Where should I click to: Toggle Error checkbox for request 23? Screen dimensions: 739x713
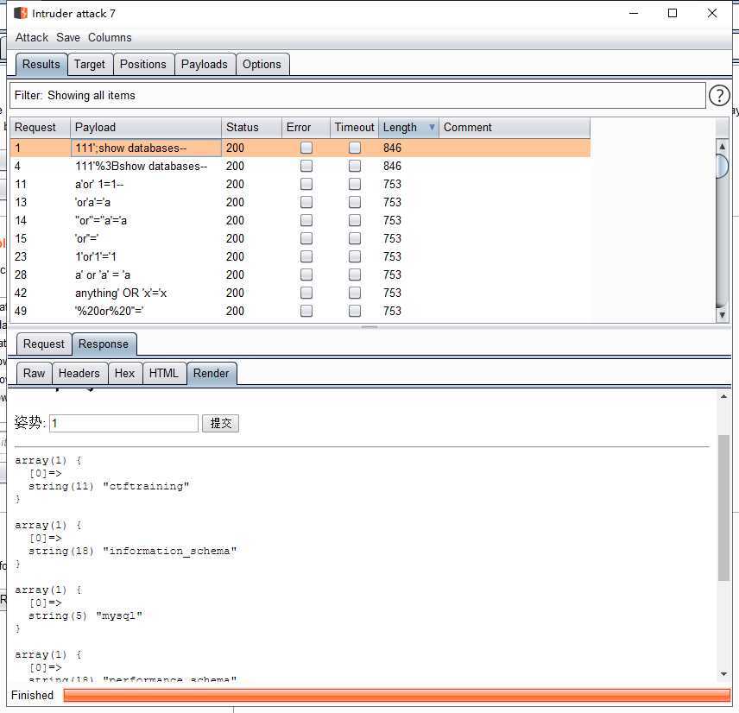306,257
